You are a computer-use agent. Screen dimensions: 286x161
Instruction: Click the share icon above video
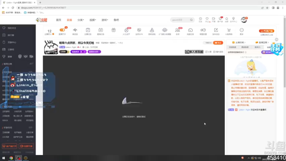208,52
